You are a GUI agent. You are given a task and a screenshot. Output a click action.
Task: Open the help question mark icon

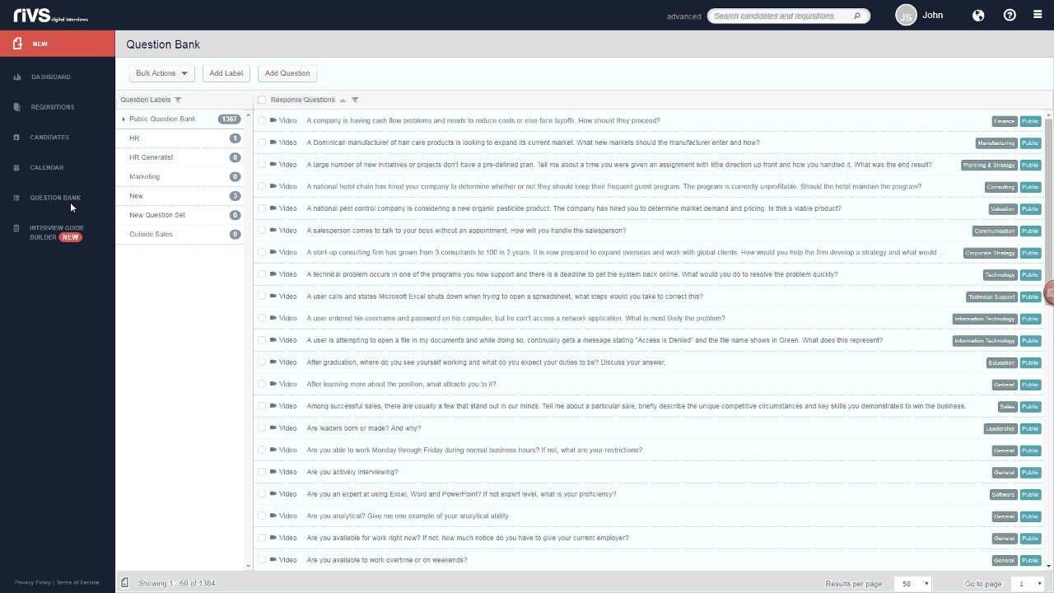(x=1010, y=15)
